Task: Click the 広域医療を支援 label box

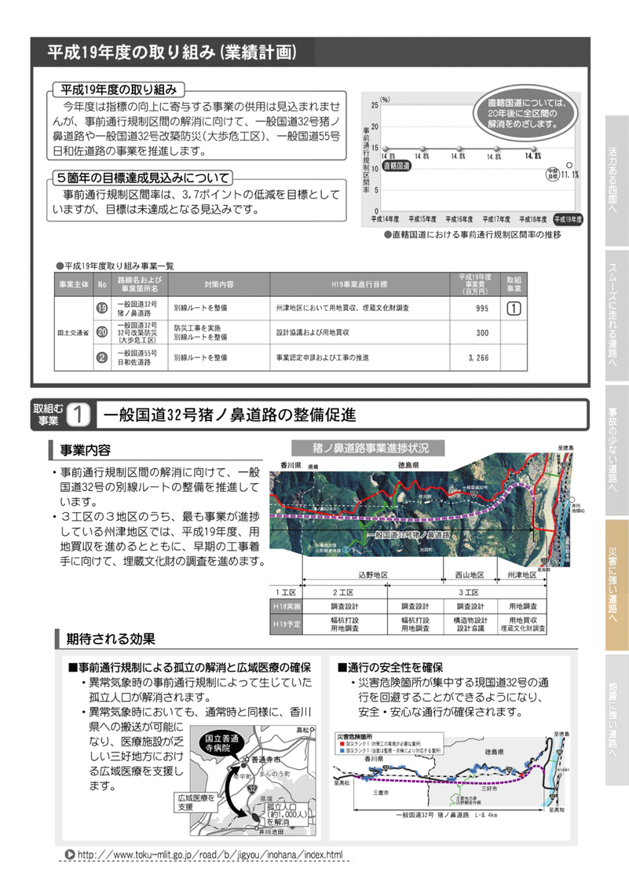Action: 195,802
